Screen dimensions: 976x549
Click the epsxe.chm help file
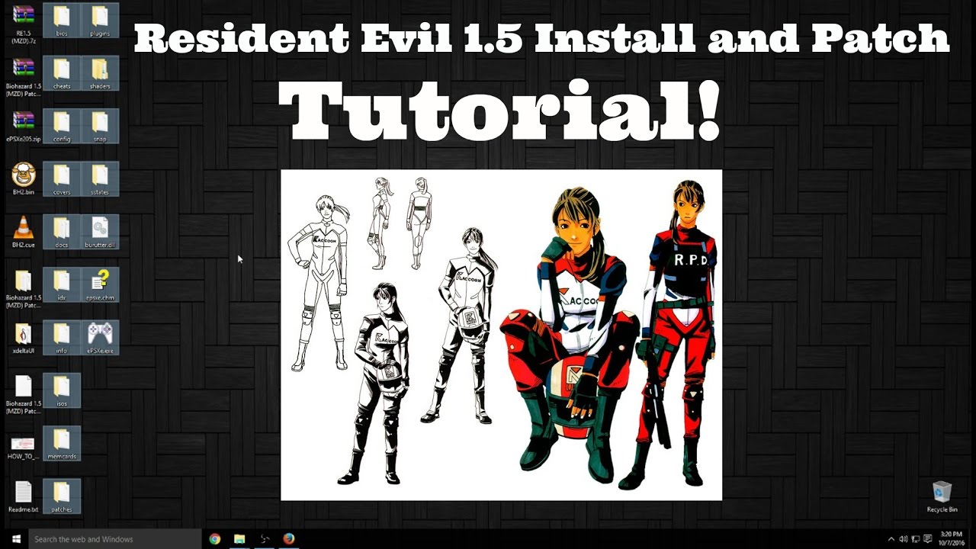coord(100,284)
